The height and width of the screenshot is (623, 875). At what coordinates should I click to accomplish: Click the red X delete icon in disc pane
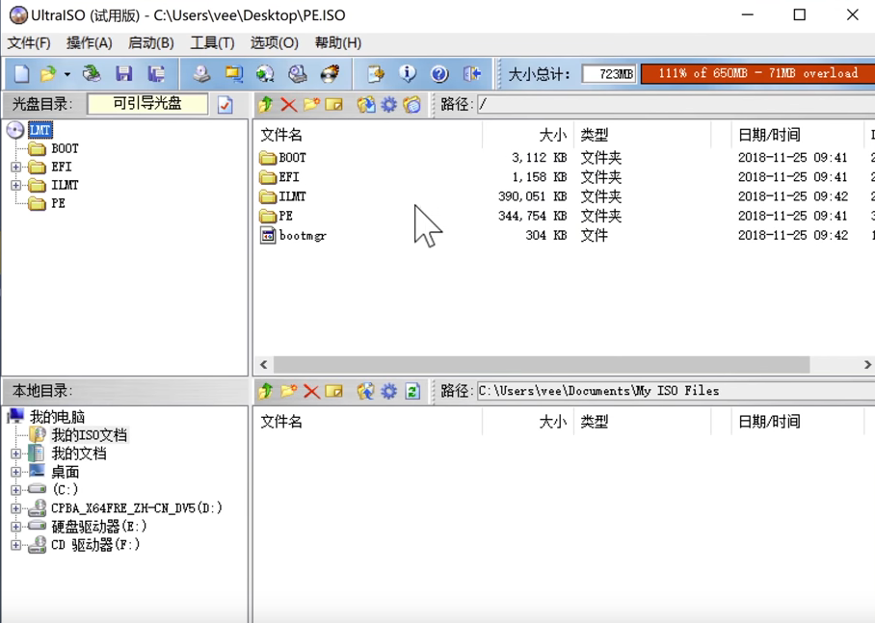click(x=288, y=104)
